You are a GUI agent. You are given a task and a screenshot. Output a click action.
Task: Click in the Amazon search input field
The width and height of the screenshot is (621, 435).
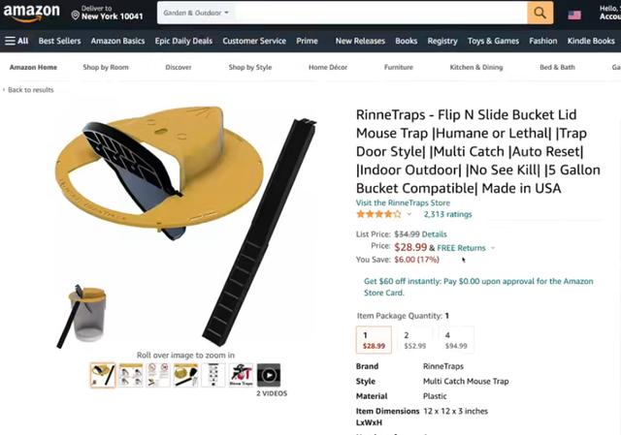click(380, 13)
